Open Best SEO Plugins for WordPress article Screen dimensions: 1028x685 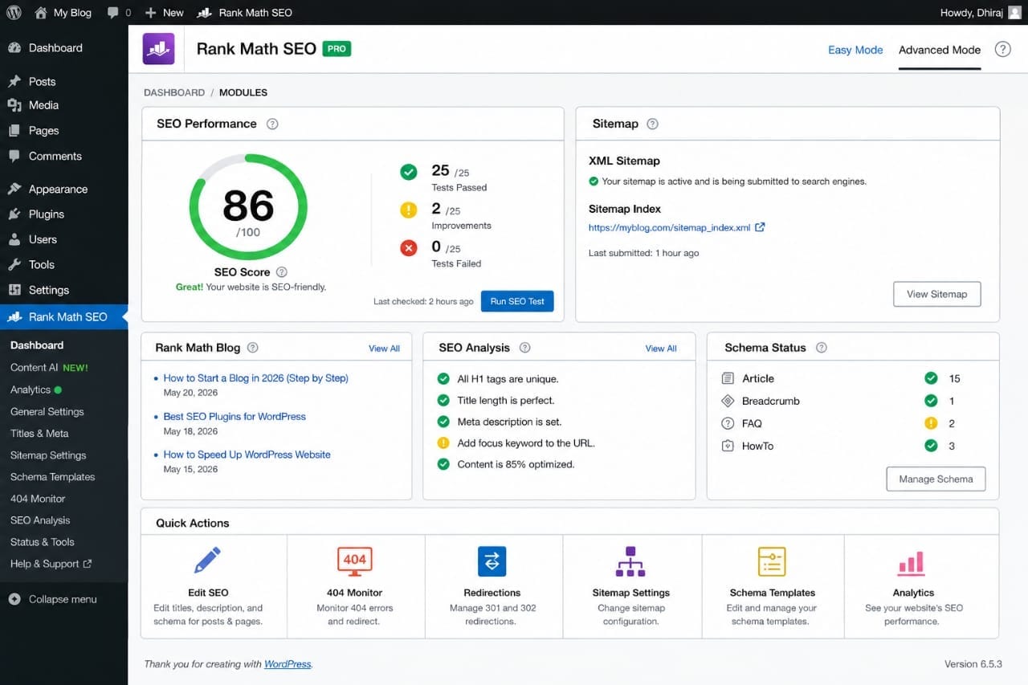(x=235, y=416)
